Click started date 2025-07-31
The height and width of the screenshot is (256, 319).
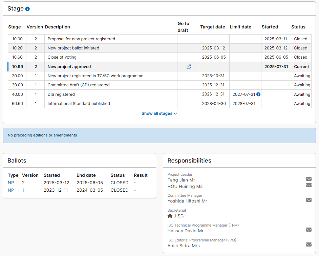pyautogui.click(x=276, y=67)
